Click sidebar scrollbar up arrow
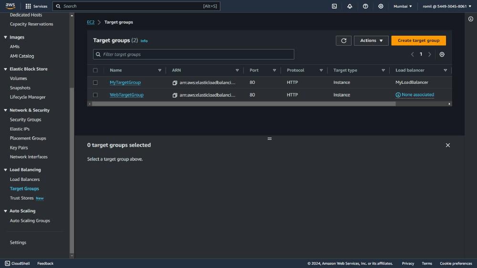Screen dimensions: 477x268 72,15
